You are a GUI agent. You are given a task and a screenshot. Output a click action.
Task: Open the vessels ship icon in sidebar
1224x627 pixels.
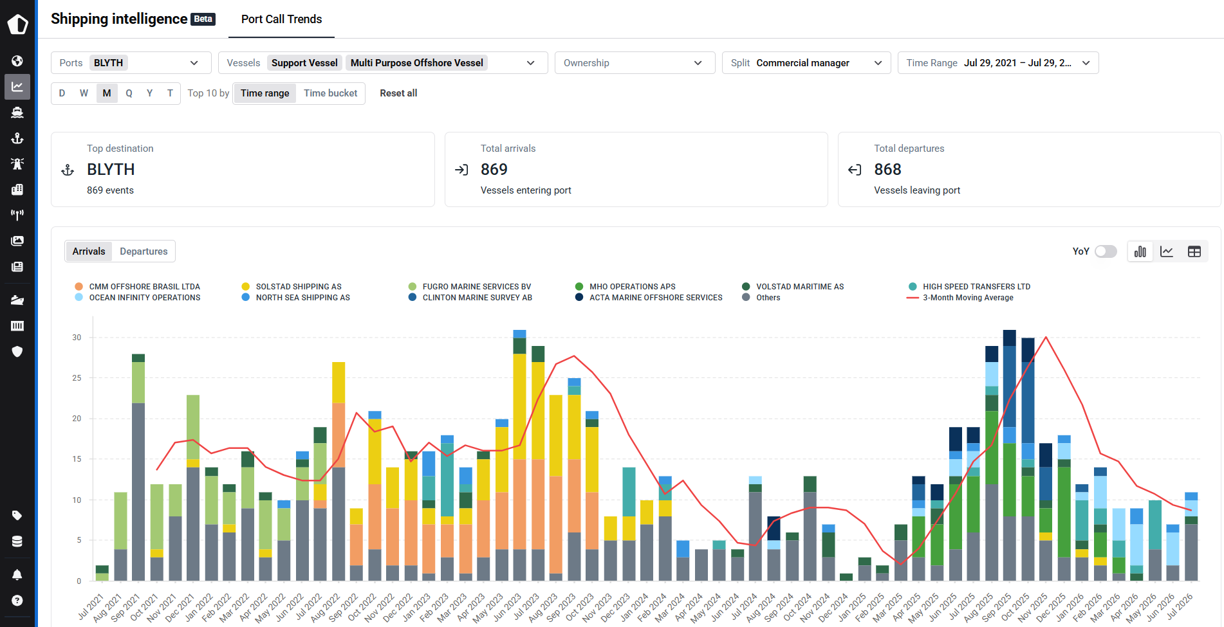[x=17, y=113]
